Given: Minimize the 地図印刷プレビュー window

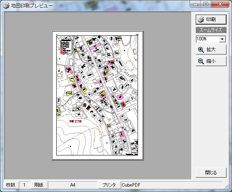Looking at the screenshot, I should [197, 5].
